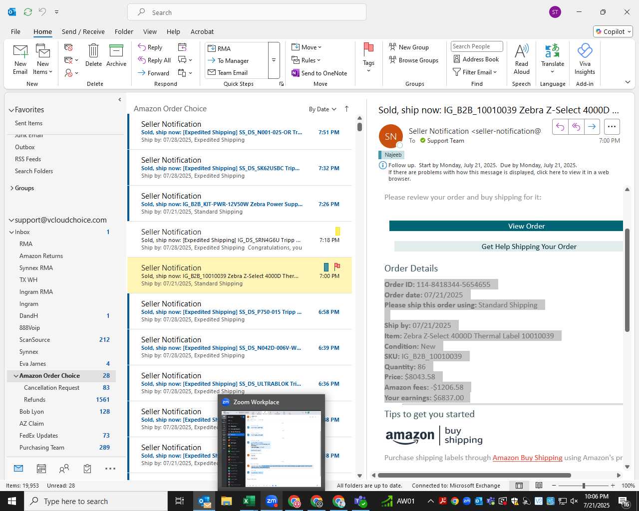Click the Amazon Buy Shipping link

point(527,458)
